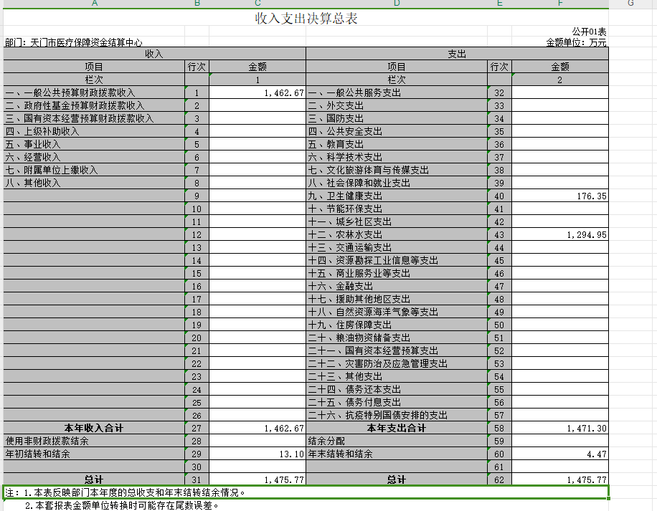657x511 pixels.
Task: Click the cell 二十六、抗疫特别国债安排的支出
Action: pyautogui.click(x=397, y=415)
